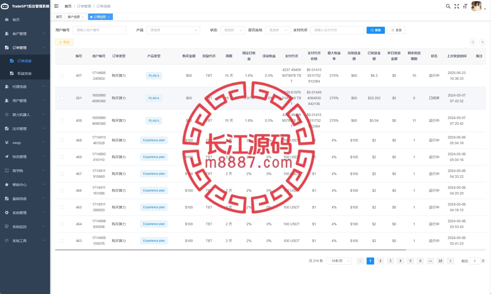Click the 商学院 book icon
The width and height of the screenshot is (491, 294).
[7, 170]
